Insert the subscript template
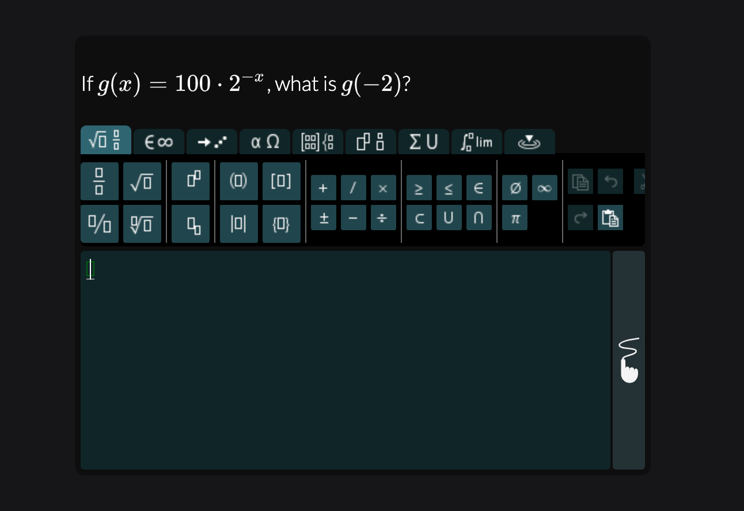 [x=191, y=224]
